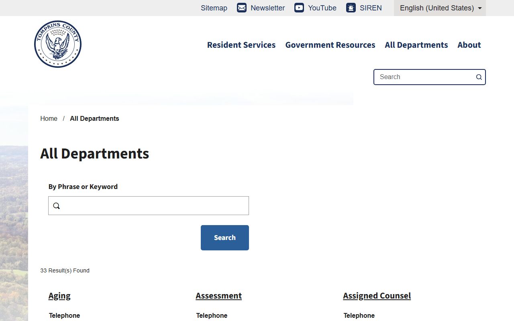The height and width of the screenshot is (321, 514).
Task: Click the Telephone label under Assigned Counsel
Action: tap(359, 315)
